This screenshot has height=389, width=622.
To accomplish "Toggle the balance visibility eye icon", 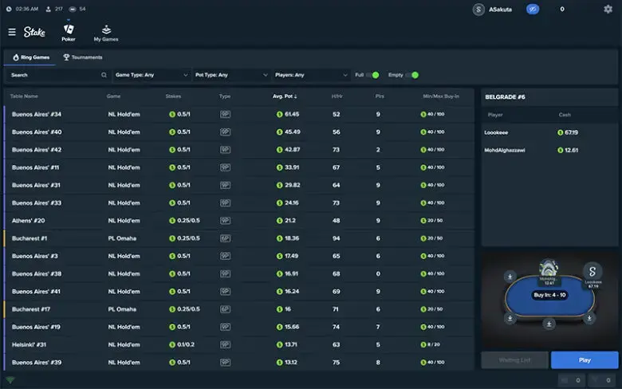I will 533,9.
